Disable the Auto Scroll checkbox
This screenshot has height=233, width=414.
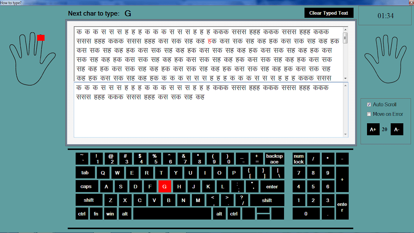coord(369,105)
